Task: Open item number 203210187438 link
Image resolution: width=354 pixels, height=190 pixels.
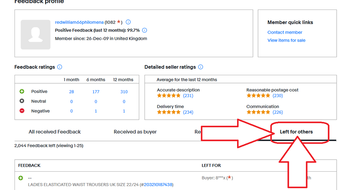Action: pyautogui.click(x=158, y=185)
